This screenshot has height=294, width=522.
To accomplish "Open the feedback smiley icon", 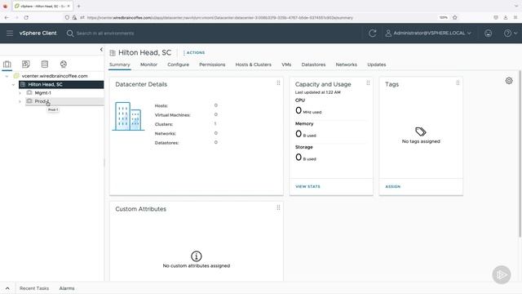I will click(x=488, y=33).
